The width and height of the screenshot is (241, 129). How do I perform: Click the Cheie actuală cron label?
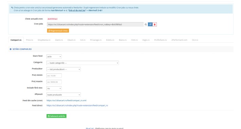34,19
